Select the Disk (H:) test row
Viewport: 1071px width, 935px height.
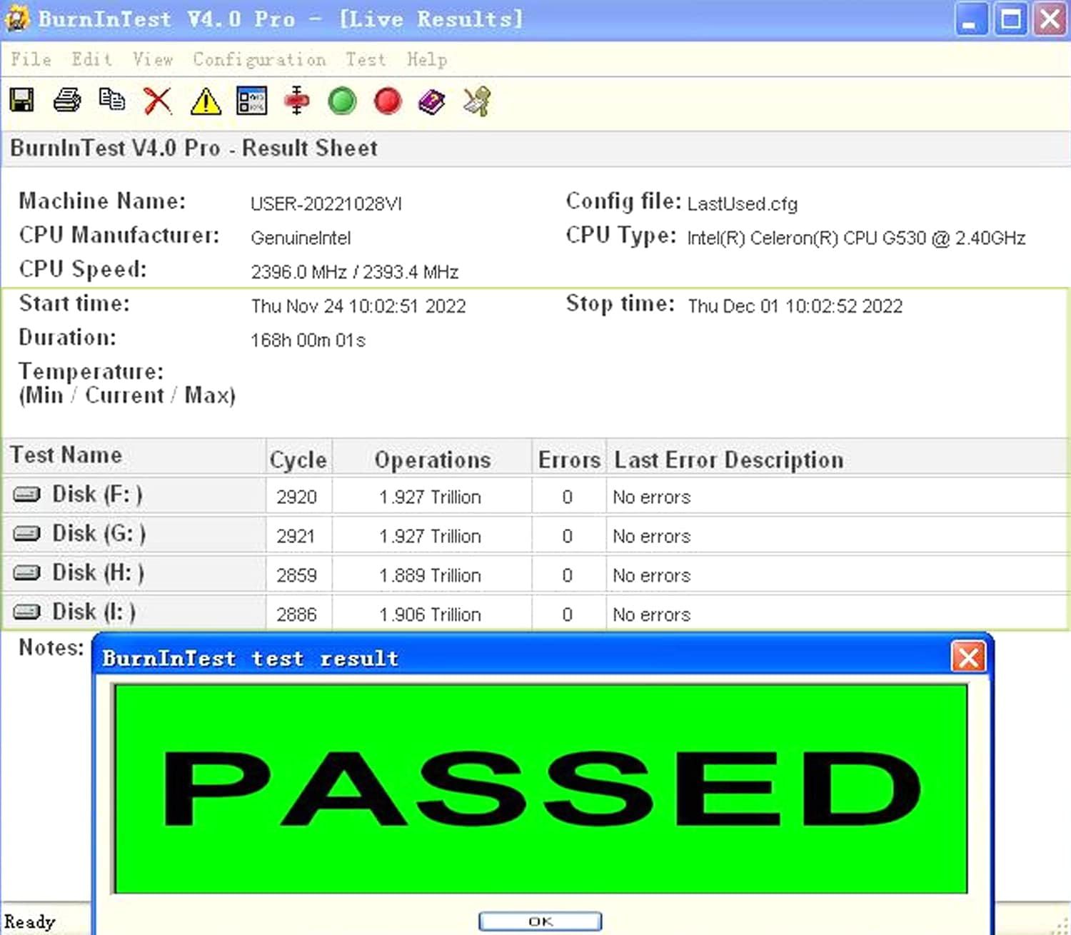pyautogui.click(x=98, y=573)
